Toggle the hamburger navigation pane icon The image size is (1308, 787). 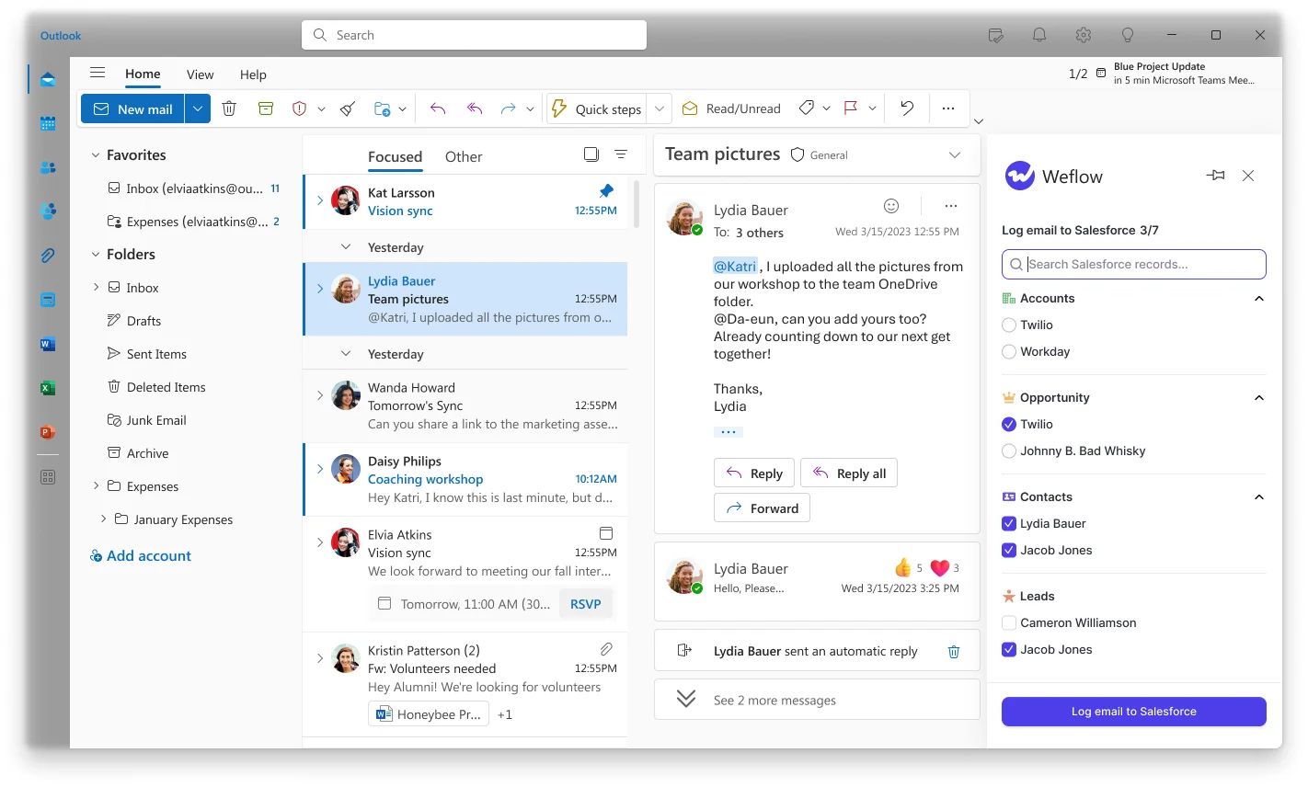coord(98,73)
